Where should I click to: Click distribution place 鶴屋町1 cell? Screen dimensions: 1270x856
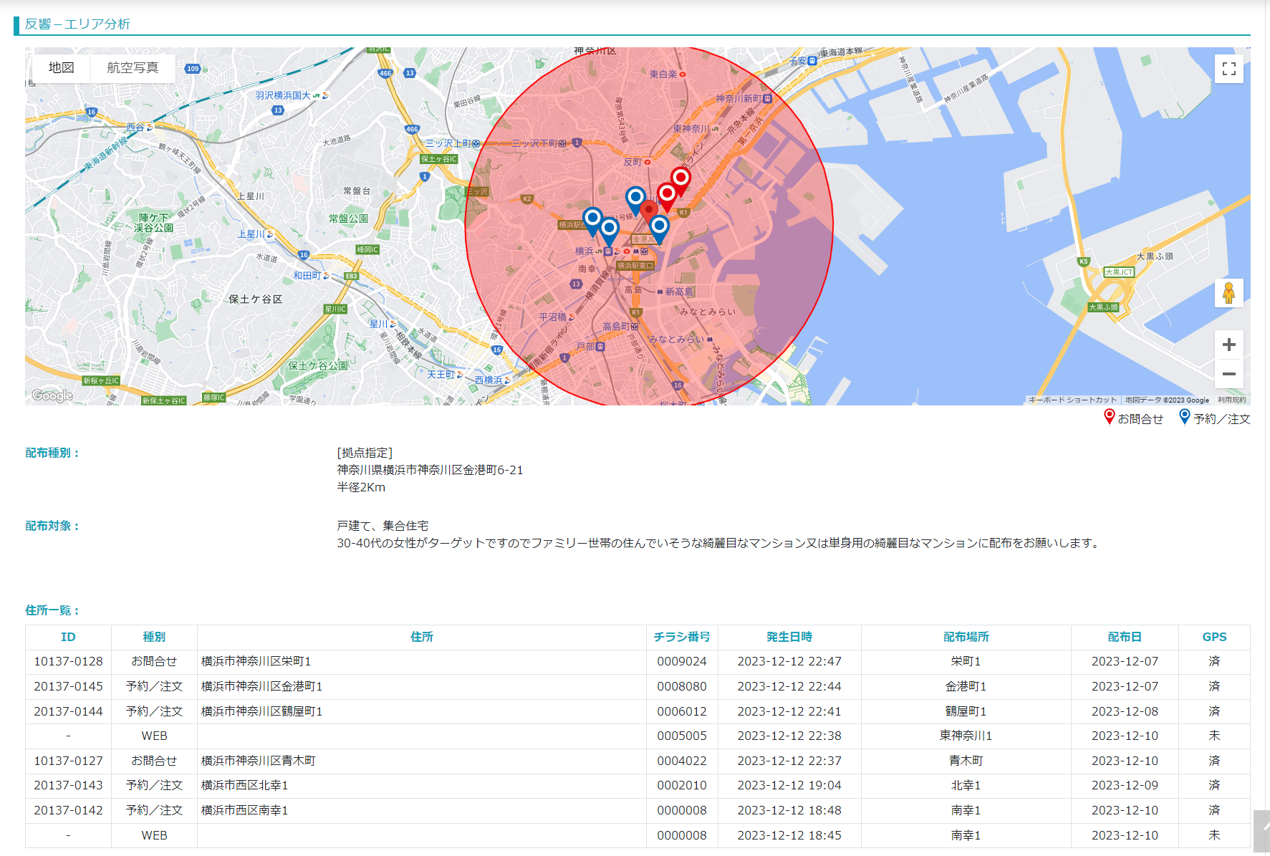coord(966,712)
